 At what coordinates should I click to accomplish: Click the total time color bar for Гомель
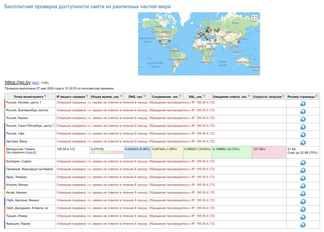click(x=107, y=153)
